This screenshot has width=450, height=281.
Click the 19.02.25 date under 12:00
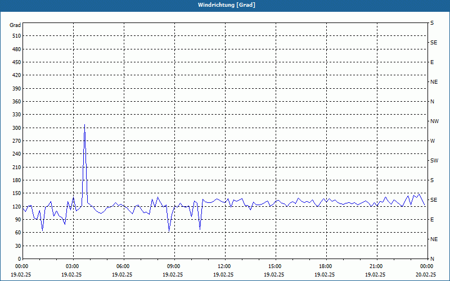[223, 274]
